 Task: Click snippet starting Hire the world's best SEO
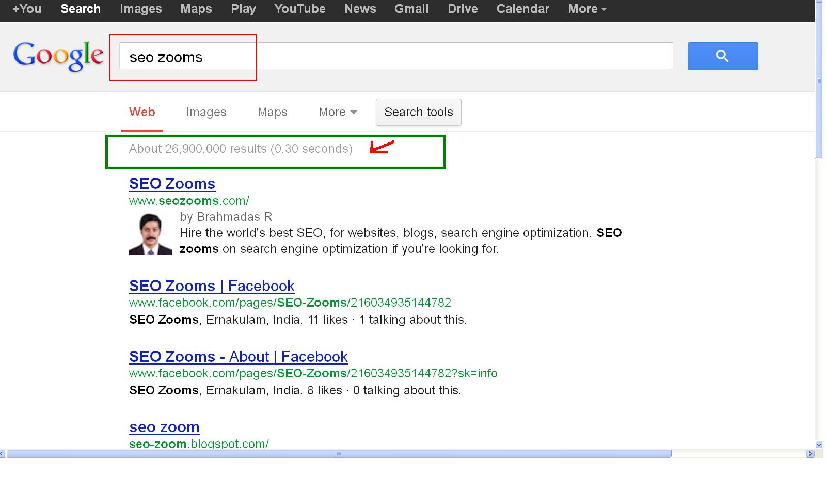point(401,241)
